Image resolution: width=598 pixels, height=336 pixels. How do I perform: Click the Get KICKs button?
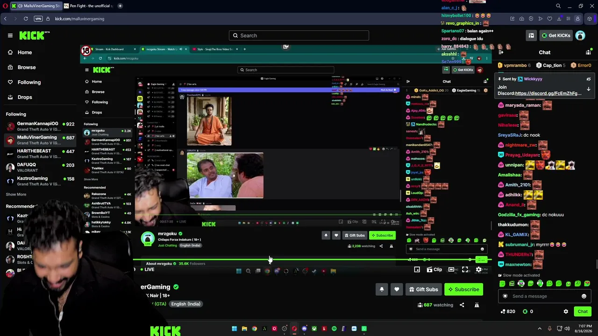click(x=556, y=35)
